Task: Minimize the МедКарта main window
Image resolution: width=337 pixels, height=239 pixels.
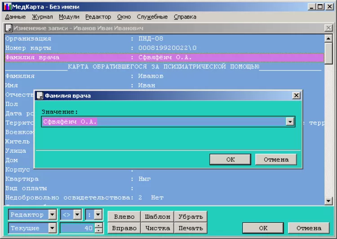Action: pos(312,7)
